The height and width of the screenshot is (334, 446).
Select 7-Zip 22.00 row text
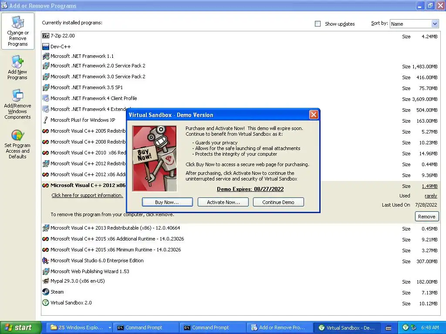coord(63,36)
